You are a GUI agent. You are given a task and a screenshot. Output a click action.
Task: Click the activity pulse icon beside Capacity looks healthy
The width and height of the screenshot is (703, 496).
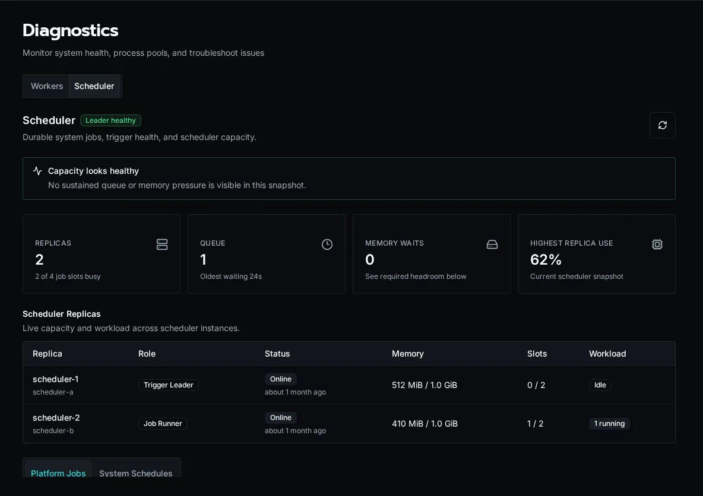(37, 171)
